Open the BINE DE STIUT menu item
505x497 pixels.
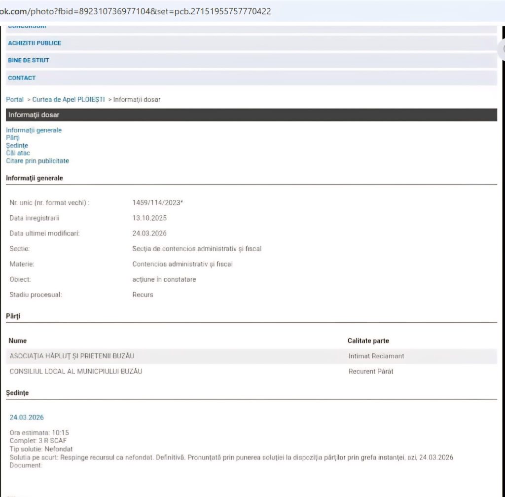coord(29,60)
